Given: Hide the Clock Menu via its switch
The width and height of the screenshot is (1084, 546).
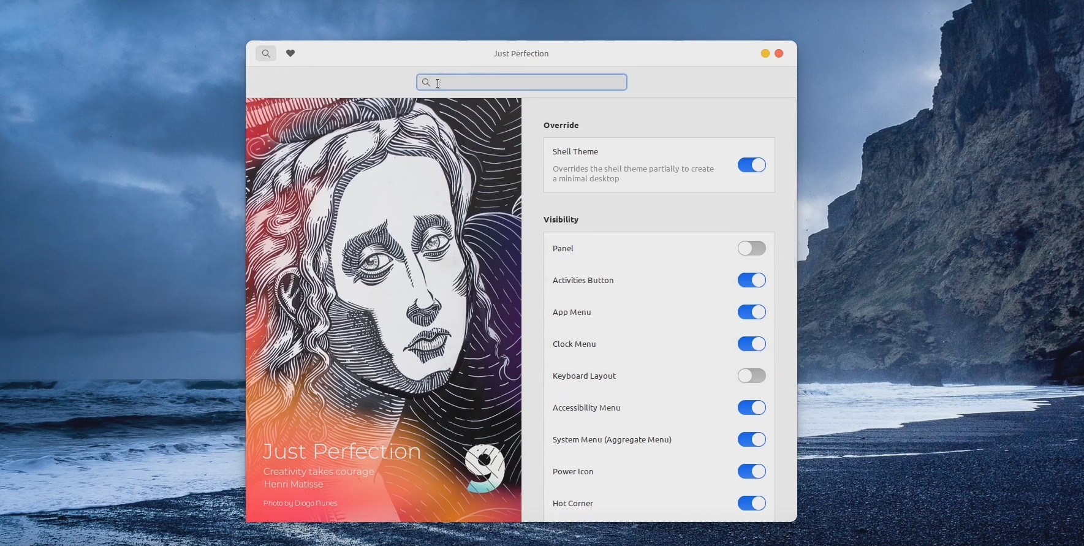Looking at the screenshot, I should 751,344.
